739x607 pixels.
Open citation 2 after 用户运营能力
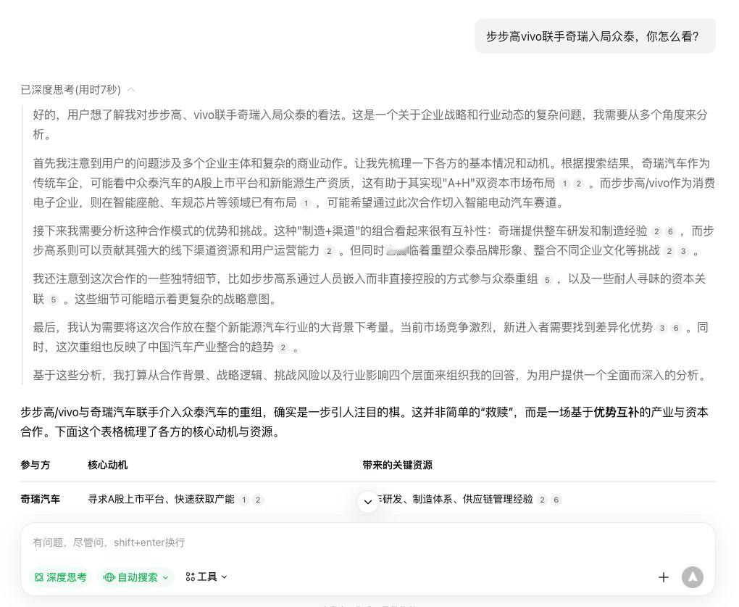tap(329, 251)
